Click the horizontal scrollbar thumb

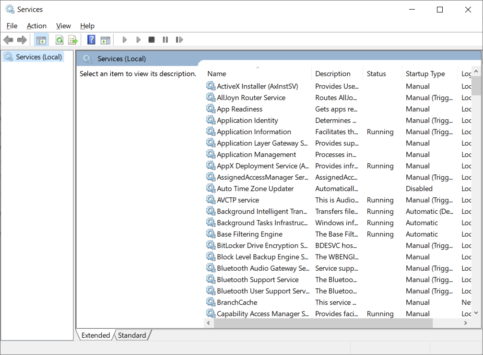click(323, 323)
